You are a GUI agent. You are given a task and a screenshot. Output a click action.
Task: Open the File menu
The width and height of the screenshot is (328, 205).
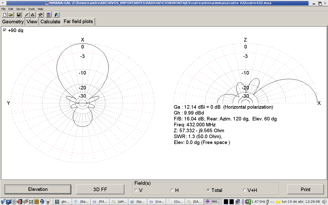pos(3,9)
